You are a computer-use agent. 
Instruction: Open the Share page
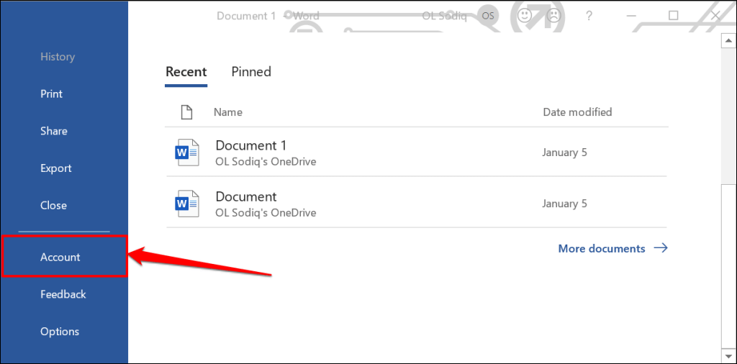point(53,131)
